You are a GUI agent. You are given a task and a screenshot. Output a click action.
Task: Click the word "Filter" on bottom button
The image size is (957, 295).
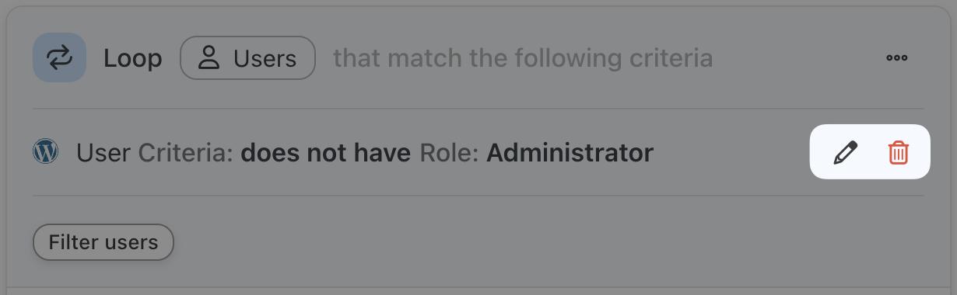coord(70,242)
